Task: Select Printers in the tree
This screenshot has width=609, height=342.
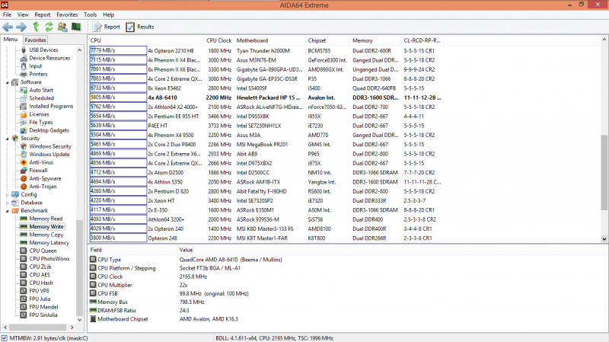Action: click(x=38, y=74)
